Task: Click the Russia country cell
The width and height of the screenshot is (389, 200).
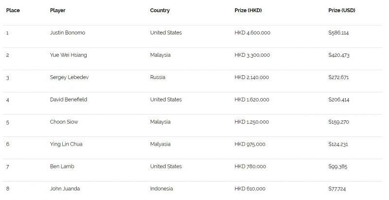Action: pos(158,77)
